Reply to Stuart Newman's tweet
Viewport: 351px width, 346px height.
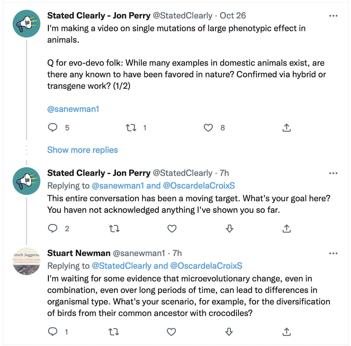pyautogui.click(x=53, y=332)
